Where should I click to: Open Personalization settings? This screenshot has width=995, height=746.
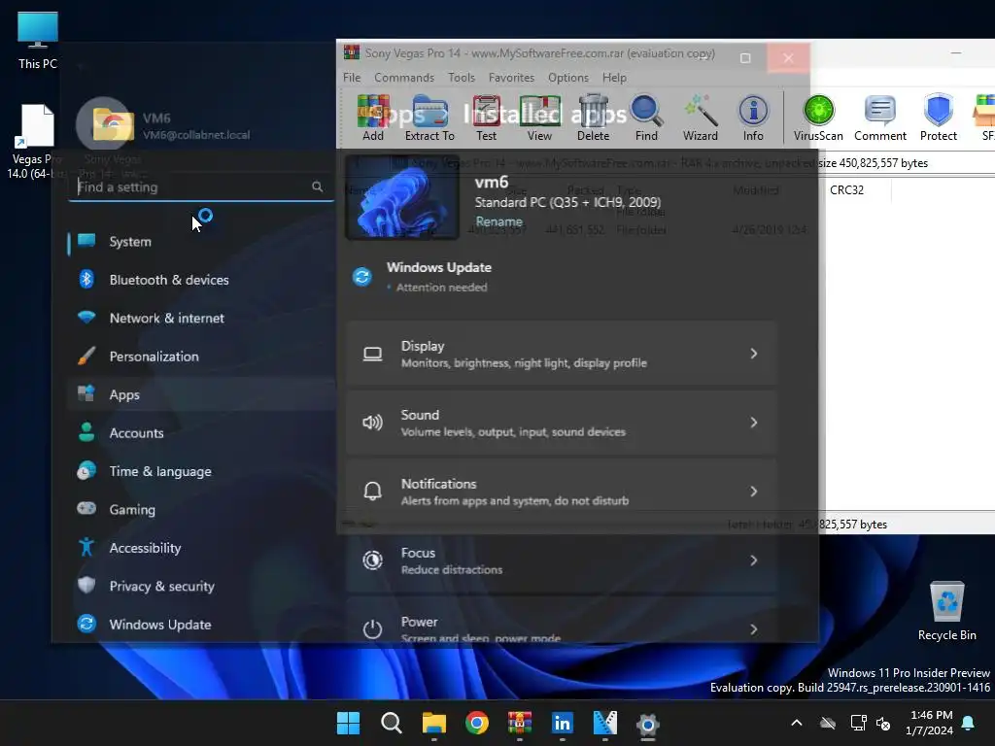(200, 356)
